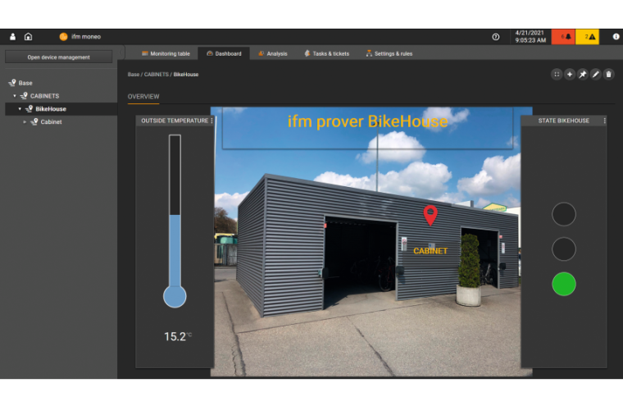Click Open device management button

(58, 57)
